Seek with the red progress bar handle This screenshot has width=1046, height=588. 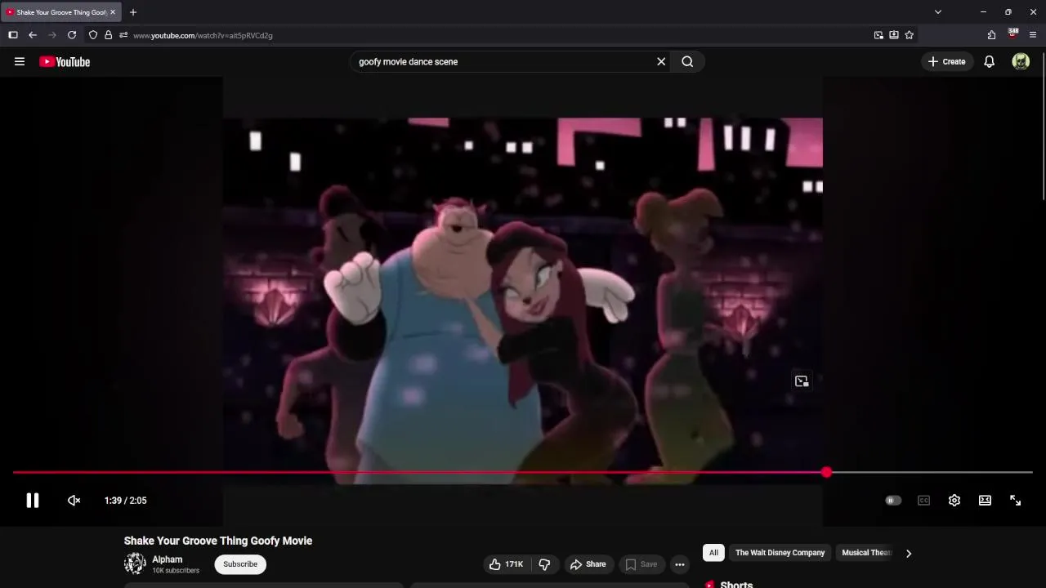(x=827, y=472)
